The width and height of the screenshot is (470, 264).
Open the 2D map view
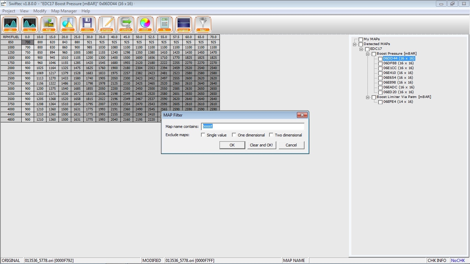point(10,24)
